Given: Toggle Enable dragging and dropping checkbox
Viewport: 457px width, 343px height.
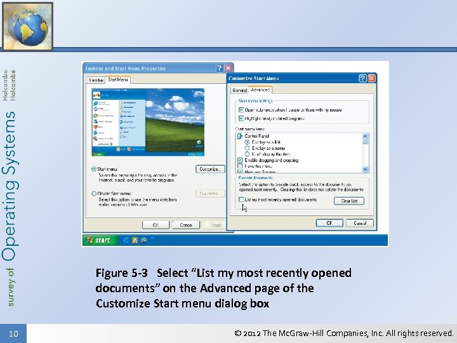Looking at the screenshot, I should coord(240,160).
